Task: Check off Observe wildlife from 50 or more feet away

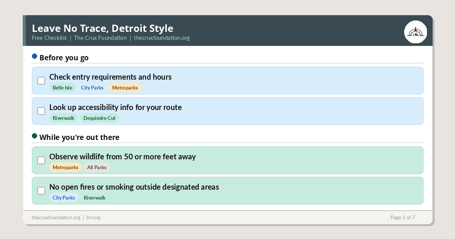Action: coord(41,160)
